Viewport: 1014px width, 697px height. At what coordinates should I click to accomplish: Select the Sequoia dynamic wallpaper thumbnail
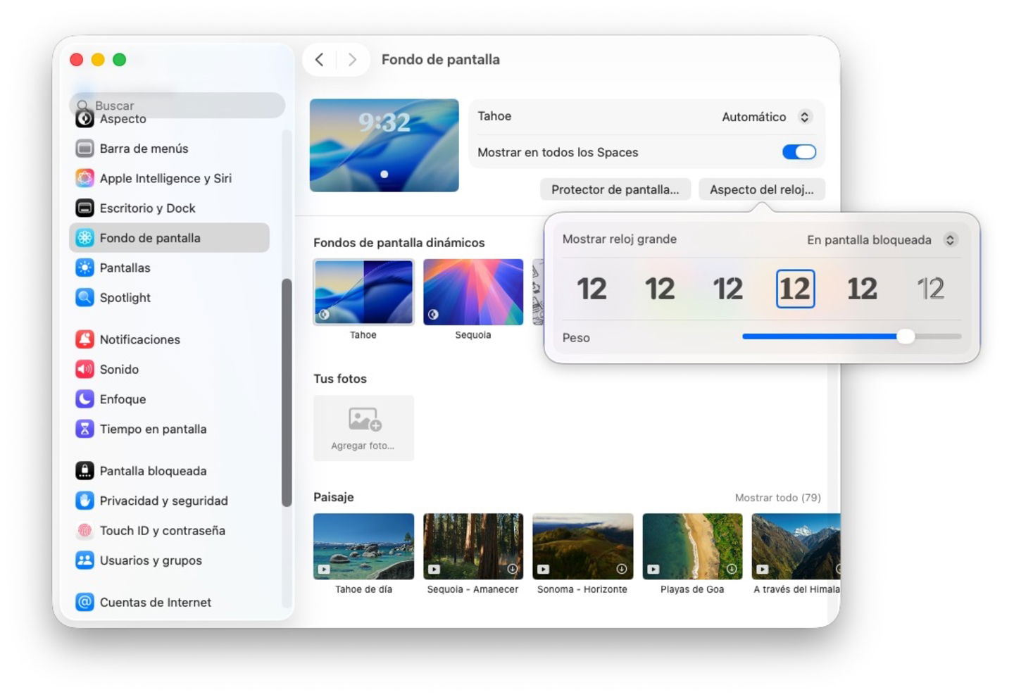[472, 292]
